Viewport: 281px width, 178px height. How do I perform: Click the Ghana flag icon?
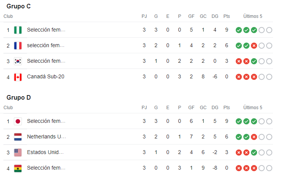point(18,168)
